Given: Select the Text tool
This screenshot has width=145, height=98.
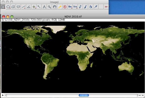Looking at the screenshot, I should [44, 7].
